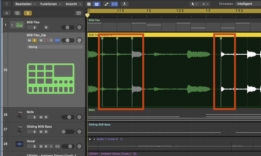Open the secondary crosshair tool dropdown
The image size is (261, 156).
205,4
